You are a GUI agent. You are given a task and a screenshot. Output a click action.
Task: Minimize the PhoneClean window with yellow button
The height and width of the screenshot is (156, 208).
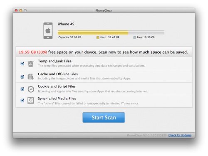pos(21,10)
